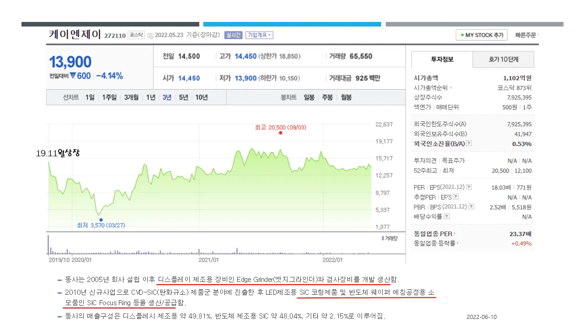The image size is (585, 329).
Task: Select the 1일 chart period tab
Action: pyautogui.click(x=90, y=97)
